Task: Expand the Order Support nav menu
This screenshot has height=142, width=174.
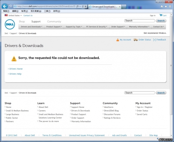Action: [x=118, y=27]
